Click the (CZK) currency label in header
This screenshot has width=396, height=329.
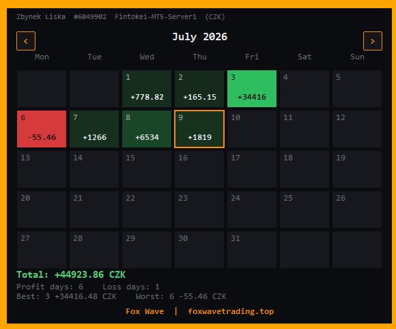click(x=214, y=17)
